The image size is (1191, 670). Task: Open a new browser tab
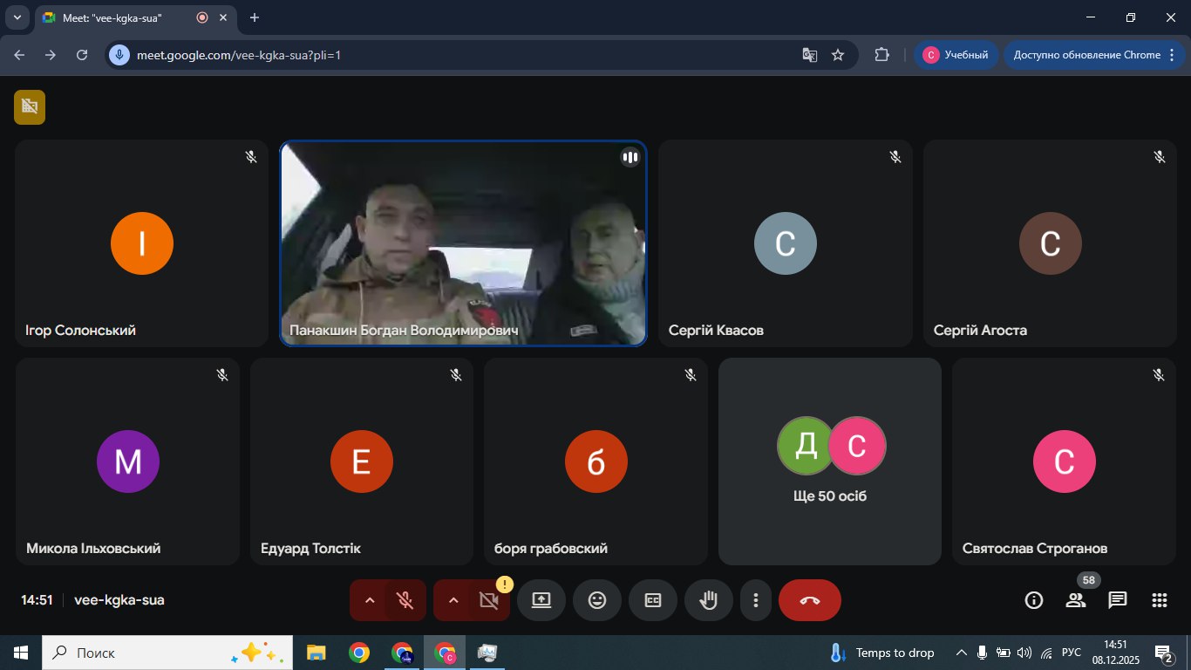(x=255, y=17)
